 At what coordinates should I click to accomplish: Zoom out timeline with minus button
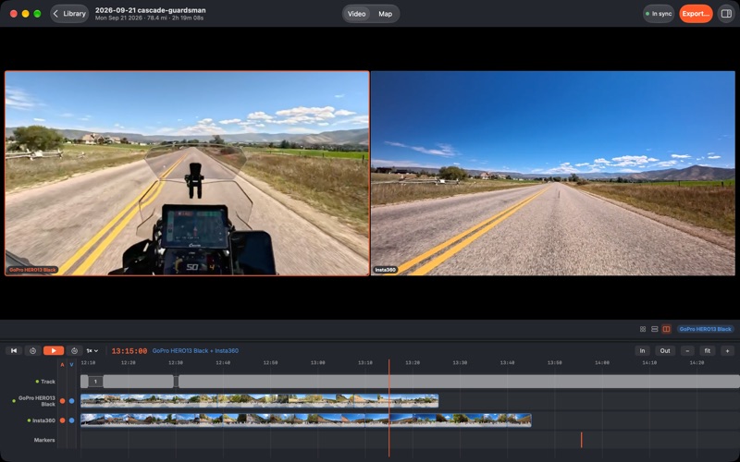[687, 351]
